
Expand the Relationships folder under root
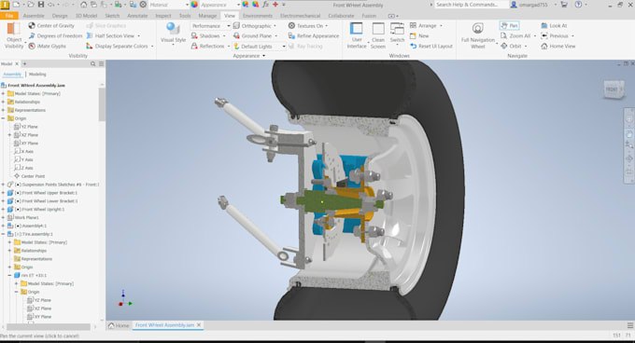3,102
